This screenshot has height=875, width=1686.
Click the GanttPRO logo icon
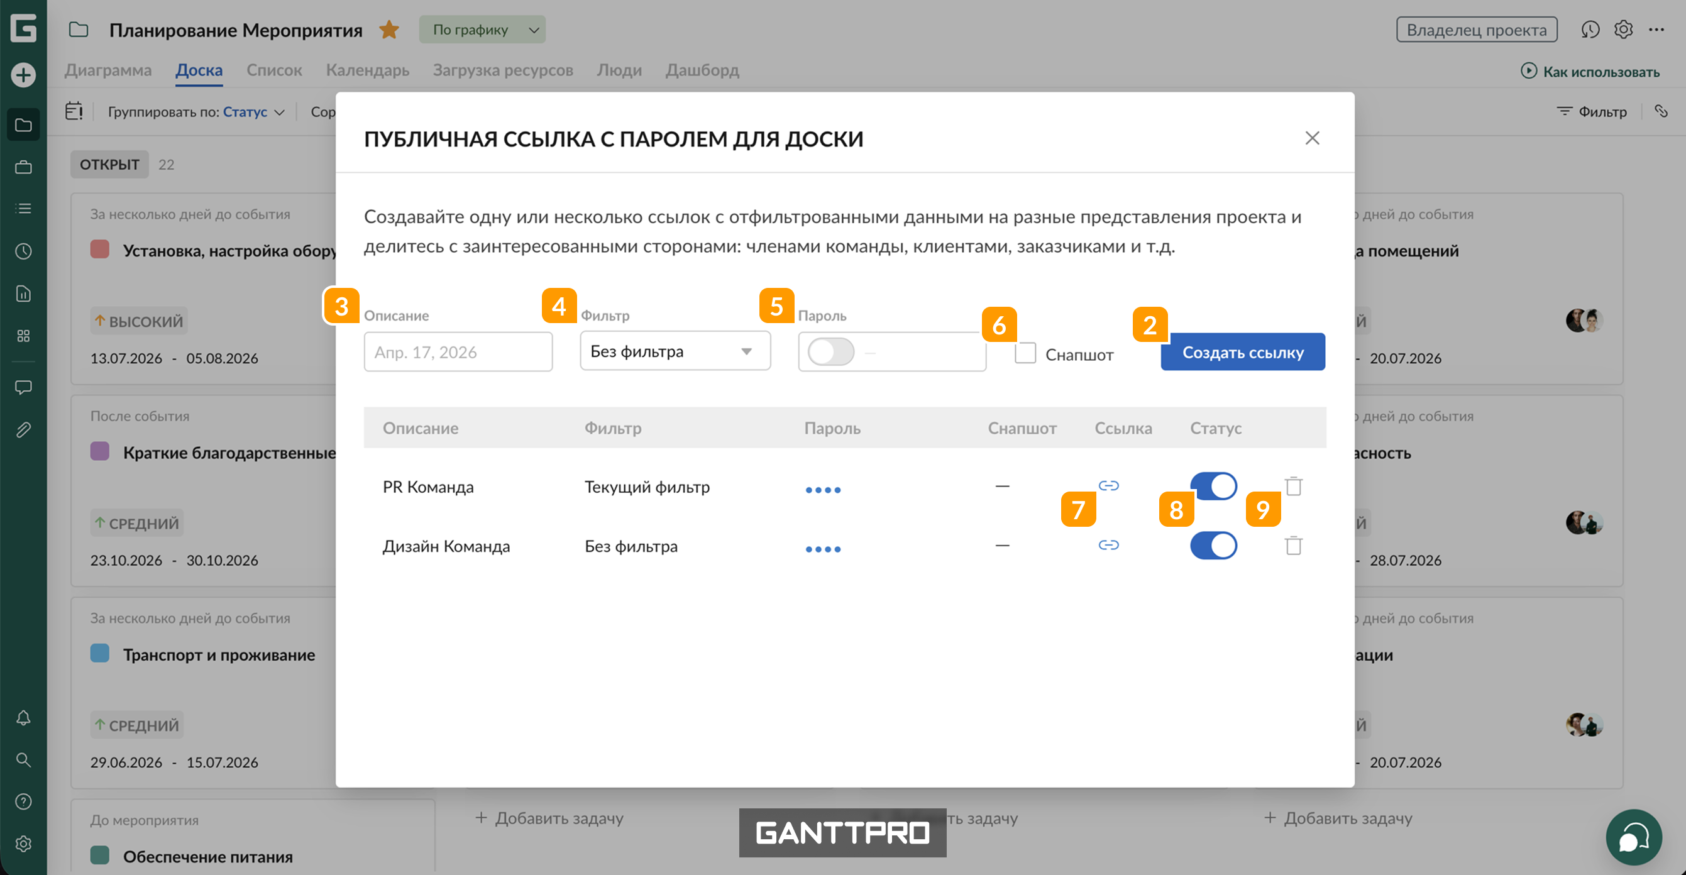(x=23, y=28)
